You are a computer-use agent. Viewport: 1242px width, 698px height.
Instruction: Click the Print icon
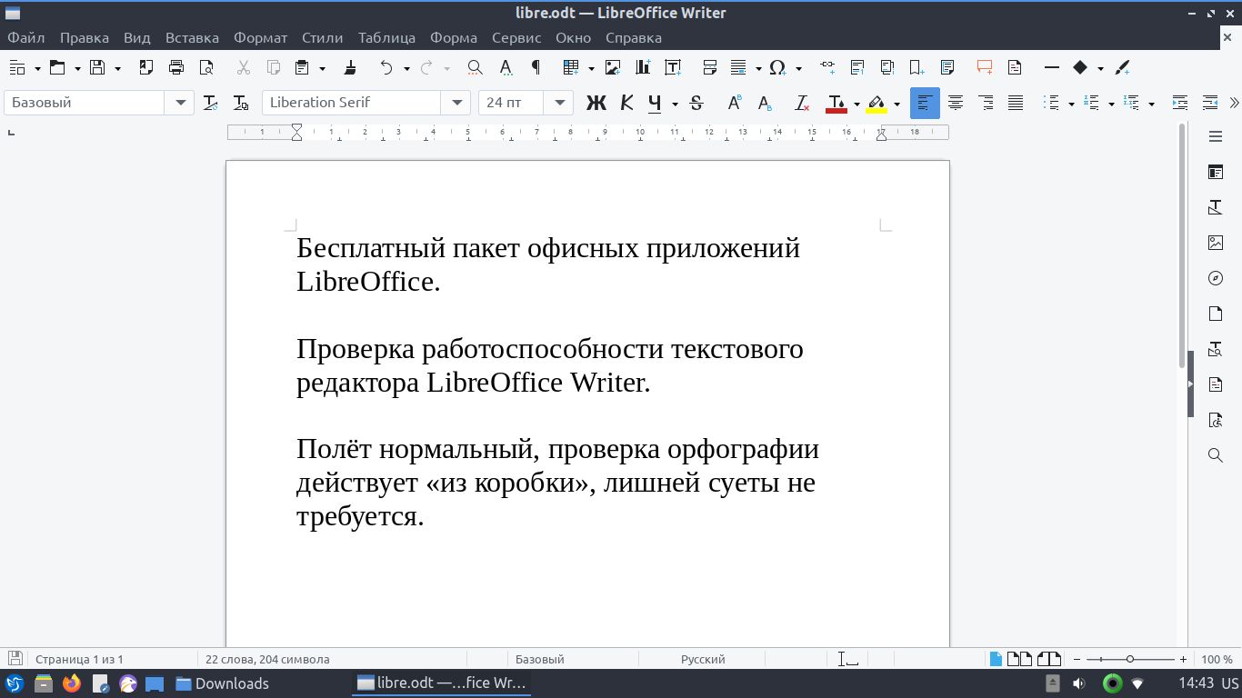pyautogui.click(x=176, y=67)
